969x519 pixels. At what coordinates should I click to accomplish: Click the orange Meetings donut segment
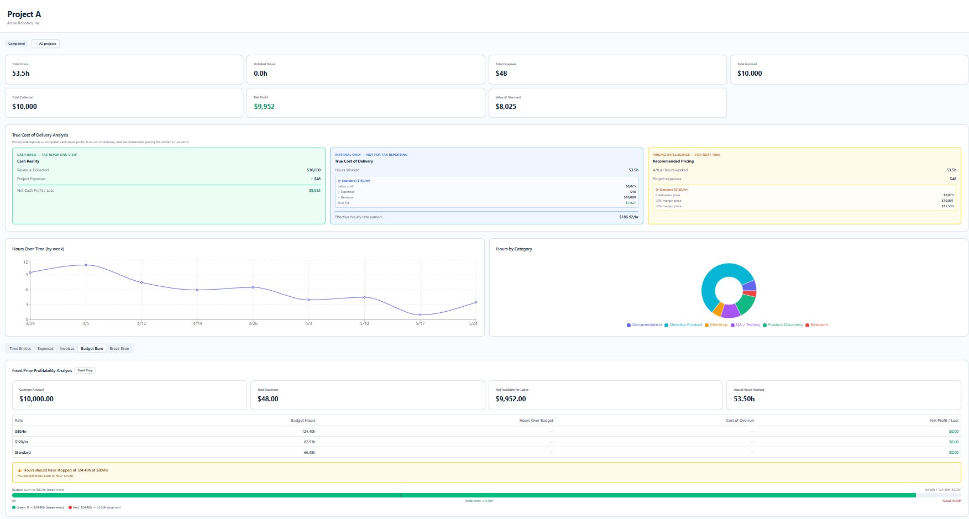[718, 309]
